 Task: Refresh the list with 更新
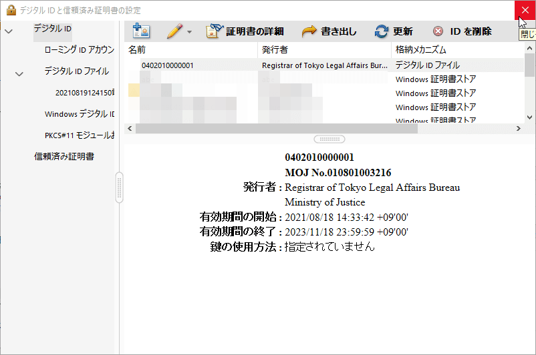coord(394,31)
